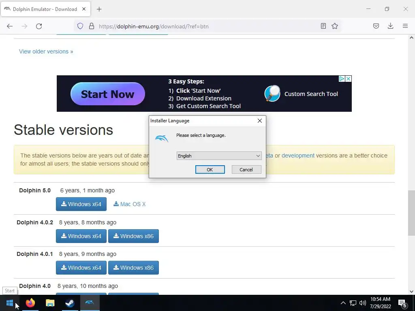Show hidden system tray icons
This screenshot has height=311, width=415.
343,303
